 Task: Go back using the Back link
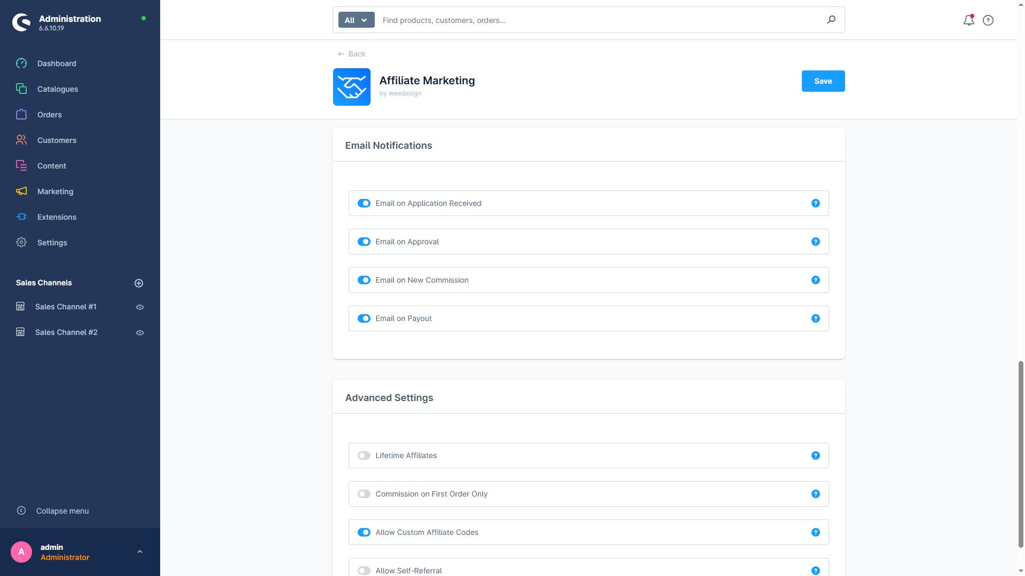pyautogui.click(x=352, y=54)
